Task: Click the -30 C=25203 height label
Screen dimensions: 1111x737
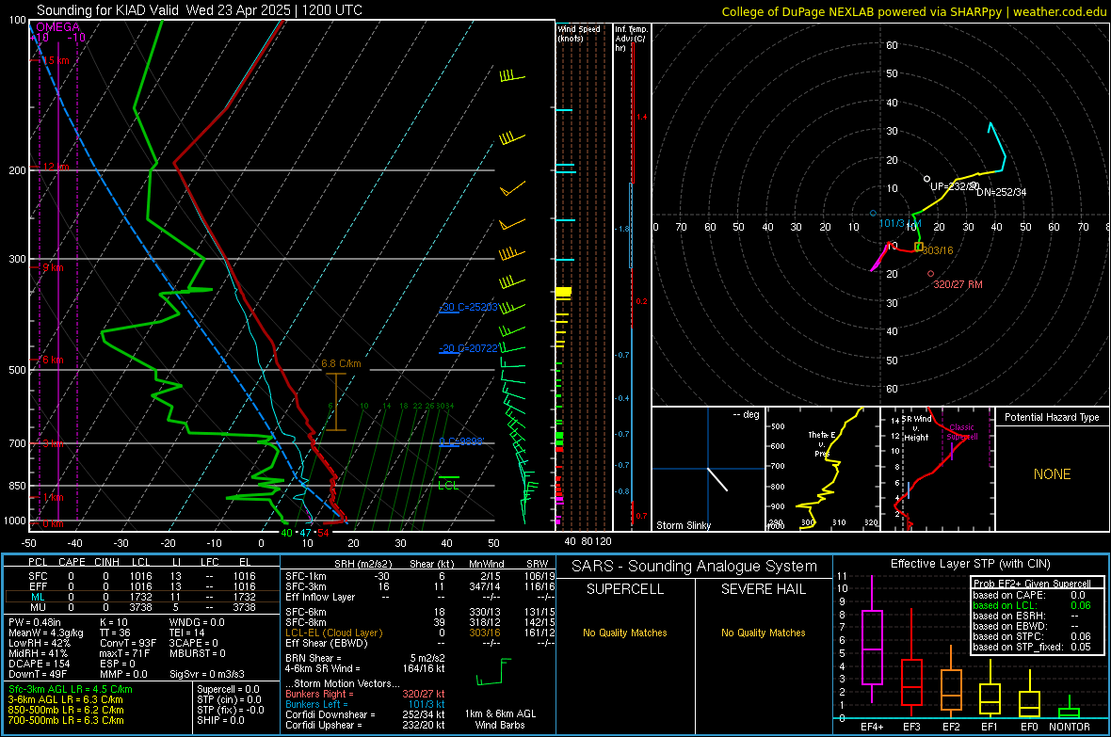Action: click(468, 308)
